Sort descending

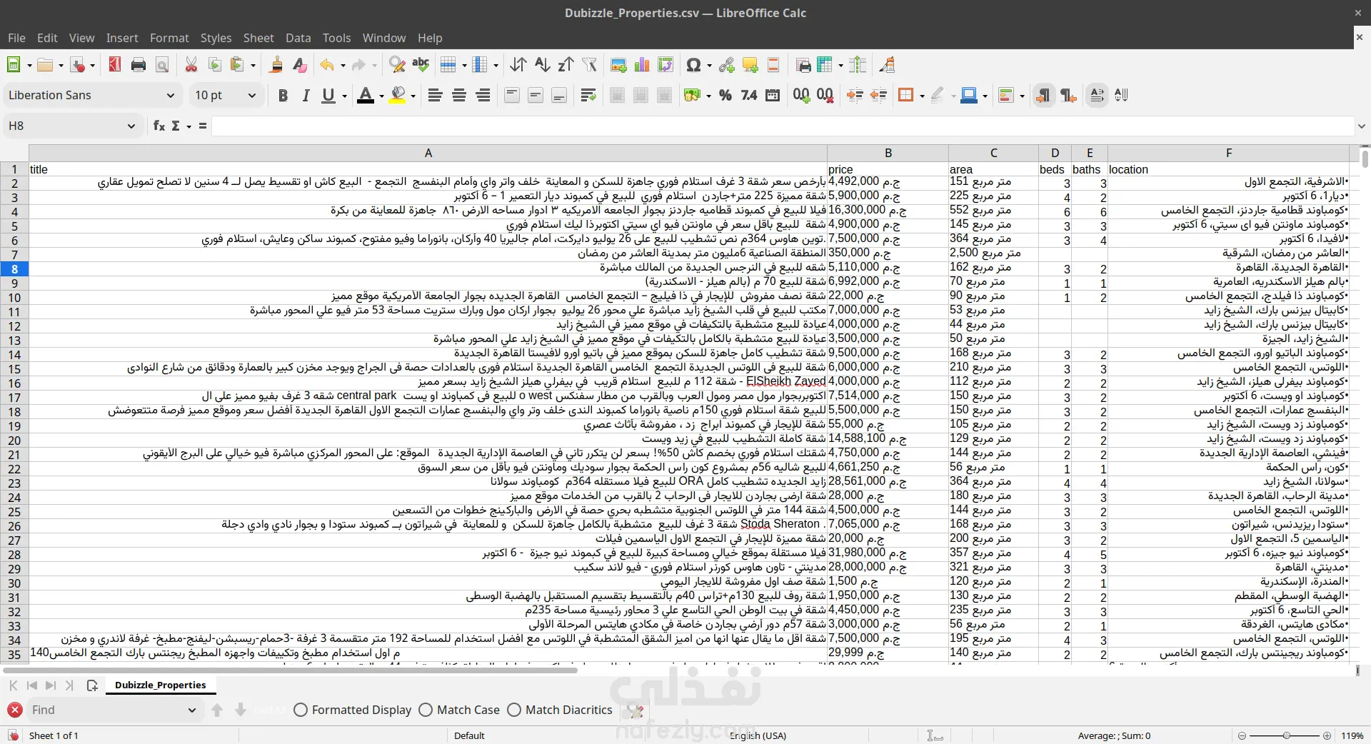pyautogui.click(x=566, y=65)
